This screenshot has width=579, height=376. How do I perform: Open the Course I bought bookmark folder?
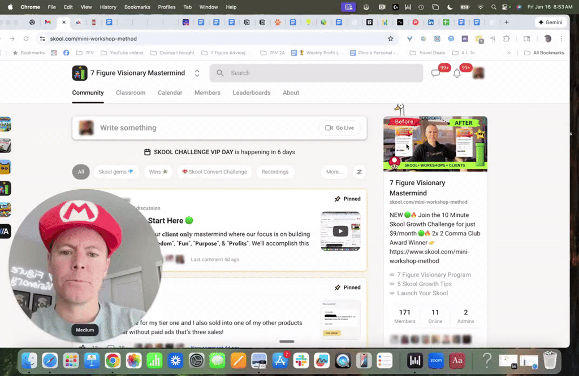pos(172,53)
